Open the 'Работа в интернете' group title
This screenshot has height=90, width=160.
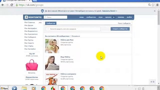tap(68, 74)
